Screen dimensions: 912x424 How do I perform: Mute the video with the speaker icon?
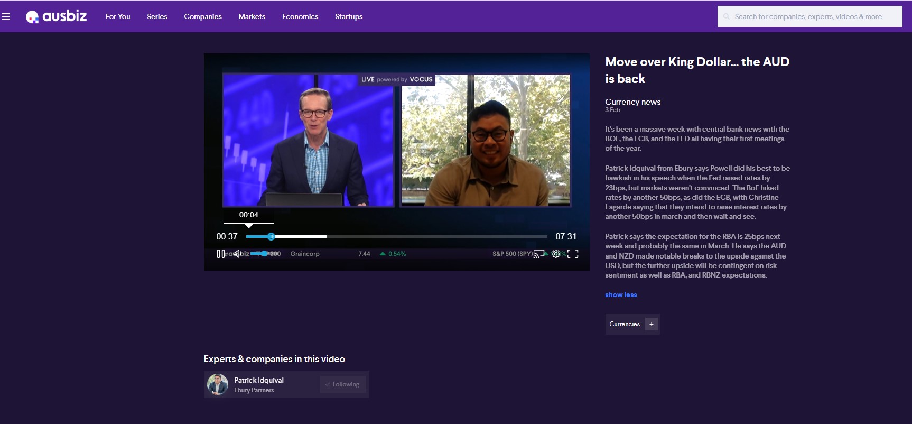coord(237,254)
